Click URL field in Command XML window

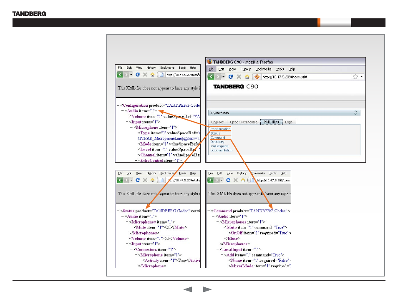point(273,180)
